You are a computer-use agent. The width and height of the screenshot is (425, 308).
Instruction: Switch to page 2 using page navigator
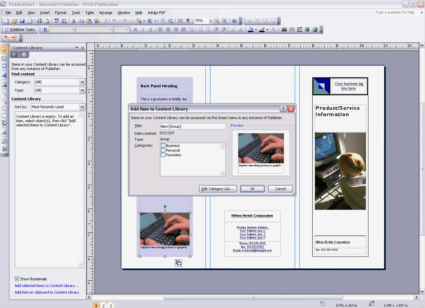pos(103,305)
